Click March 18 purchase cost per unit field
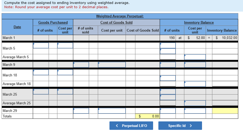 [65, 72]
